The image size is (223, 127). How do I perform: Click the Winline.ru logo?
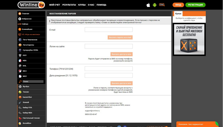pyautogui.click(x=31, y=5)
